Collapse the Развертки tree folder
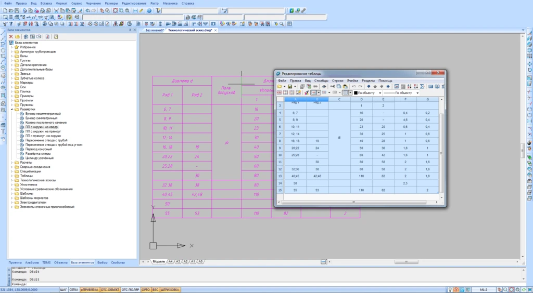The height and width of the screenshot is (293, 533). point(11,110)
